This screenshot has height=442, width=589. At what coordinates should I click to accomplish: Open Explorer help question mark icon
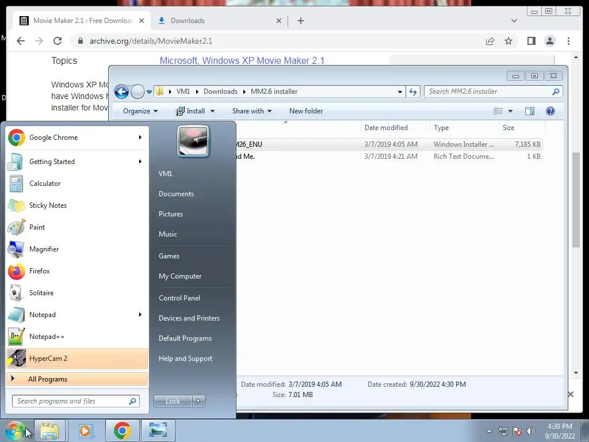[x=550, y=111]
